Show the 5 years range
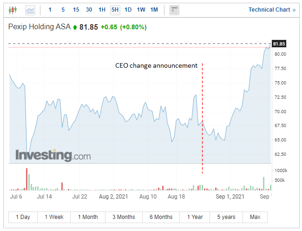The width and height of the screenshot is (302, 231). [x=226, y=217]
